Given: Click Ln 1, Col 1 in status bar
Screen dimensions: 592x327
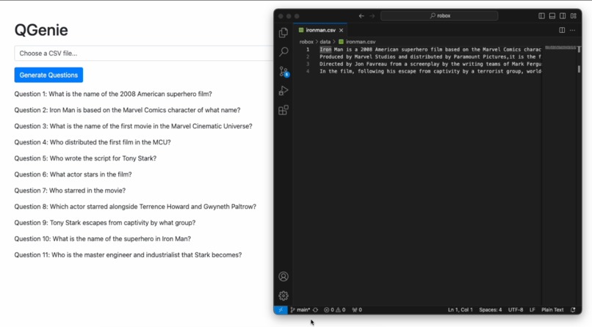Looking at the screenshot, I should [x=461, y=309].
